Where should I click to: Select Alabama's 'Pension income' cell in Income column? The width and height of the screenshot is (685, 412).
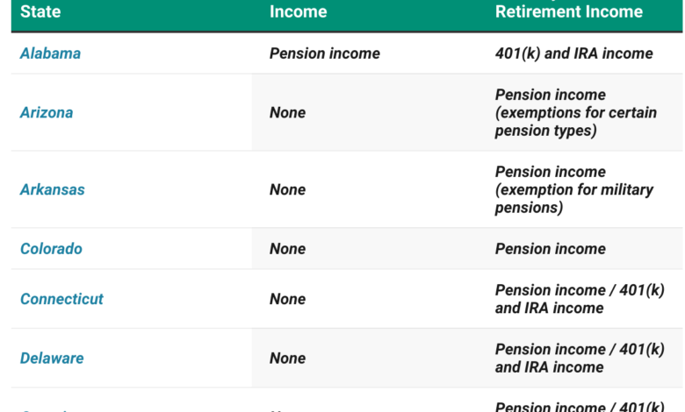tap(324, 53)
